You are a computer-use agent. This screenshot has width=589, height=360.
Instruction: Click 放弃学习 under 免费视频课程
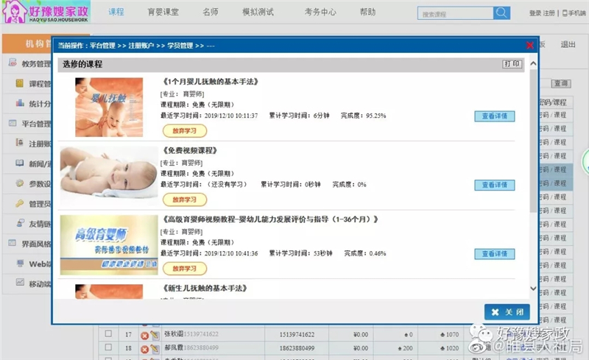click(x=185, y=200)
